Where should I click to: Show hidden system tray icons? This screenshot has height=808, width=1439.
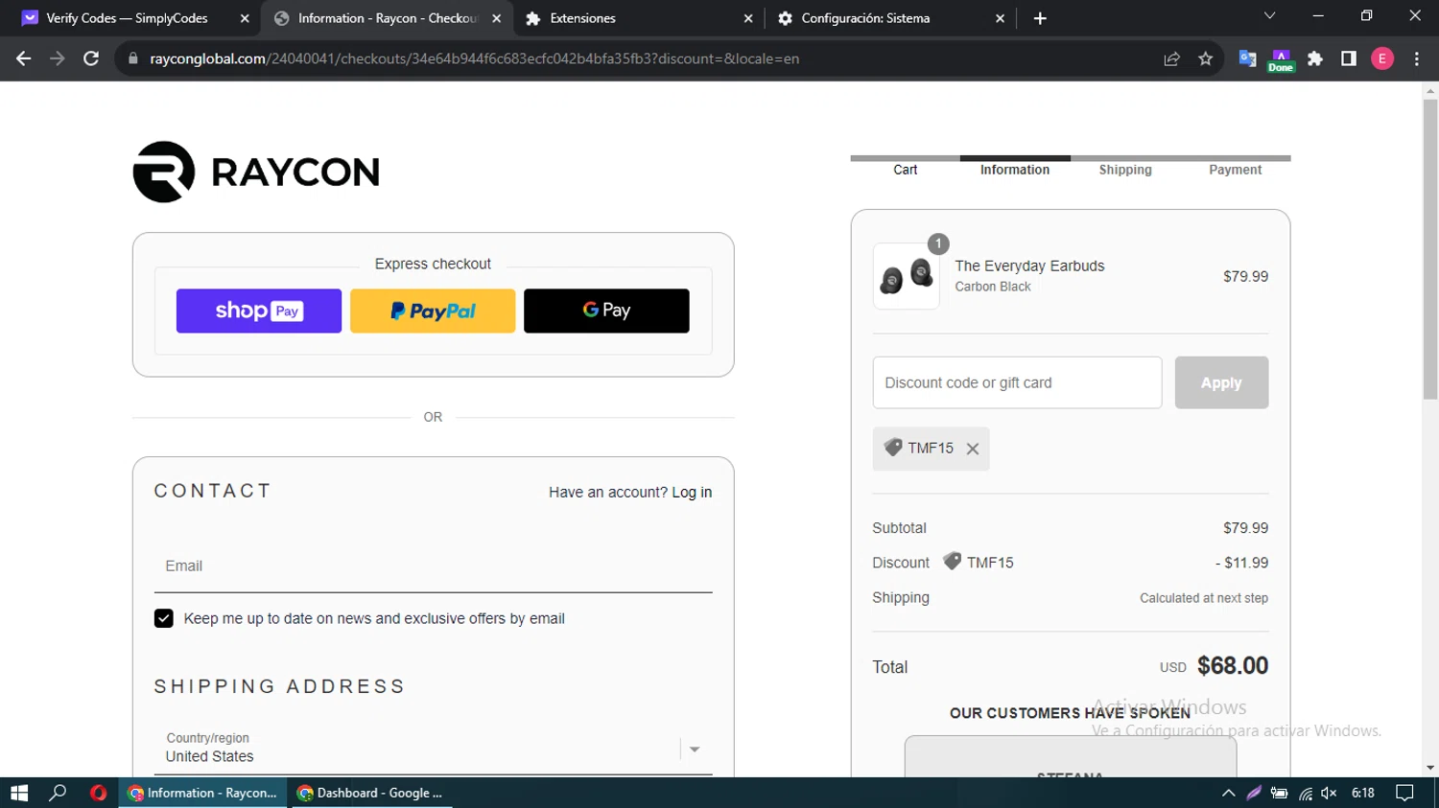pos(1228,793)
